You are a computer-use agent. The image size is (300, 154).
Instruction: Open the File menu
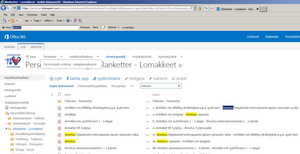5,15
